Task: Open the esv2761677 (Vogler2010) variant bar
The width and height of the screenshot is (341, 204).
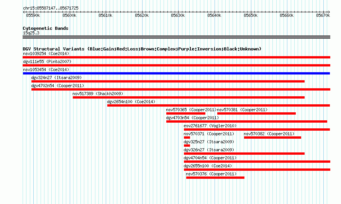Action: click(257, 130)
